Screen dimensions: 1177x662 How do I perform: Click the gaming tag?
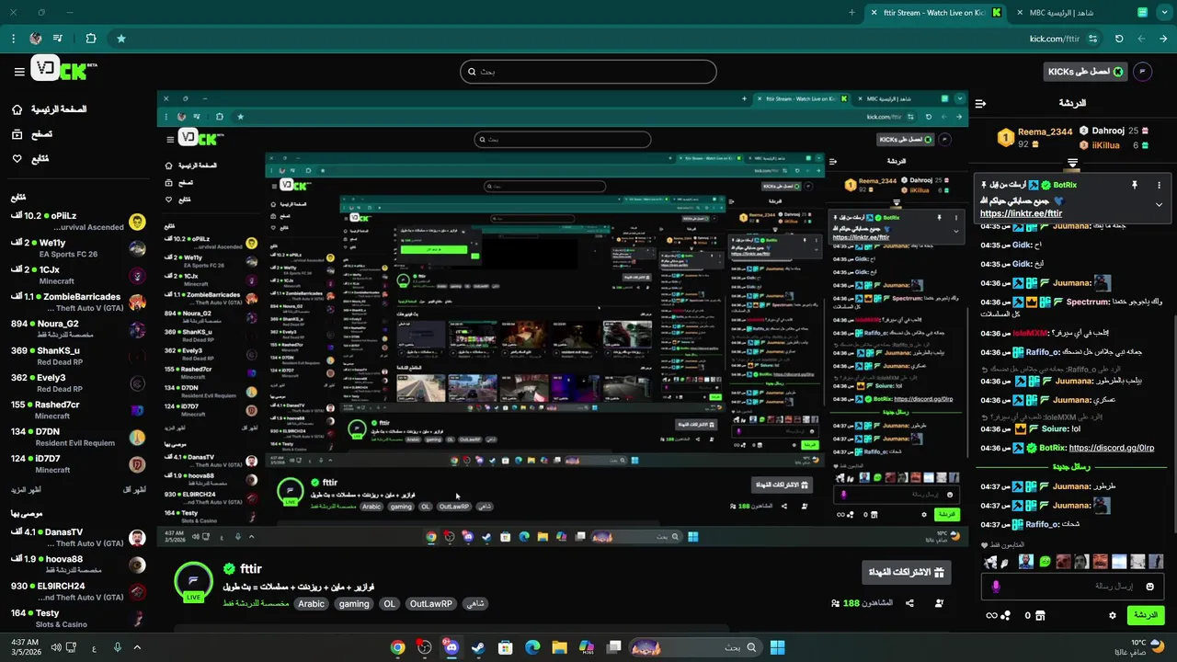click(x=353, y=604)
